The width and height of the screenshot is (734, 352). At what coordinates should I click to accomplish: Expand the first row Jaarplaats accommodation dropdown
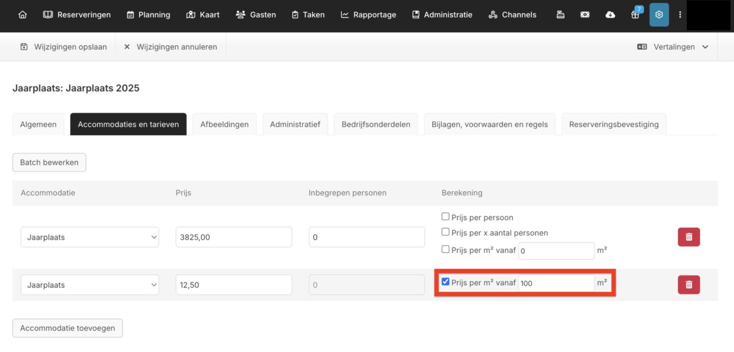point(90,237)
